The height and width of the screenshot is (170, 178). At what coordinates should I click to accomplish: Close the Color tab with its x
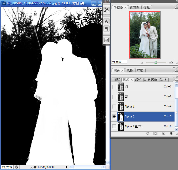[122, 71]
